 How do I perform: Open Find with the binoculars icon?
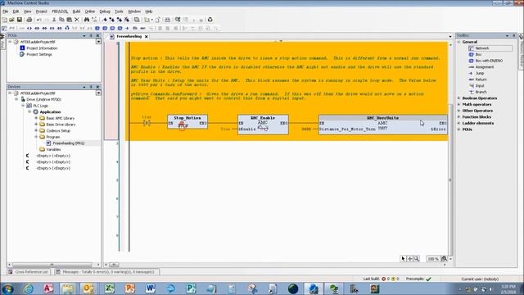click(x=87, y=20)
